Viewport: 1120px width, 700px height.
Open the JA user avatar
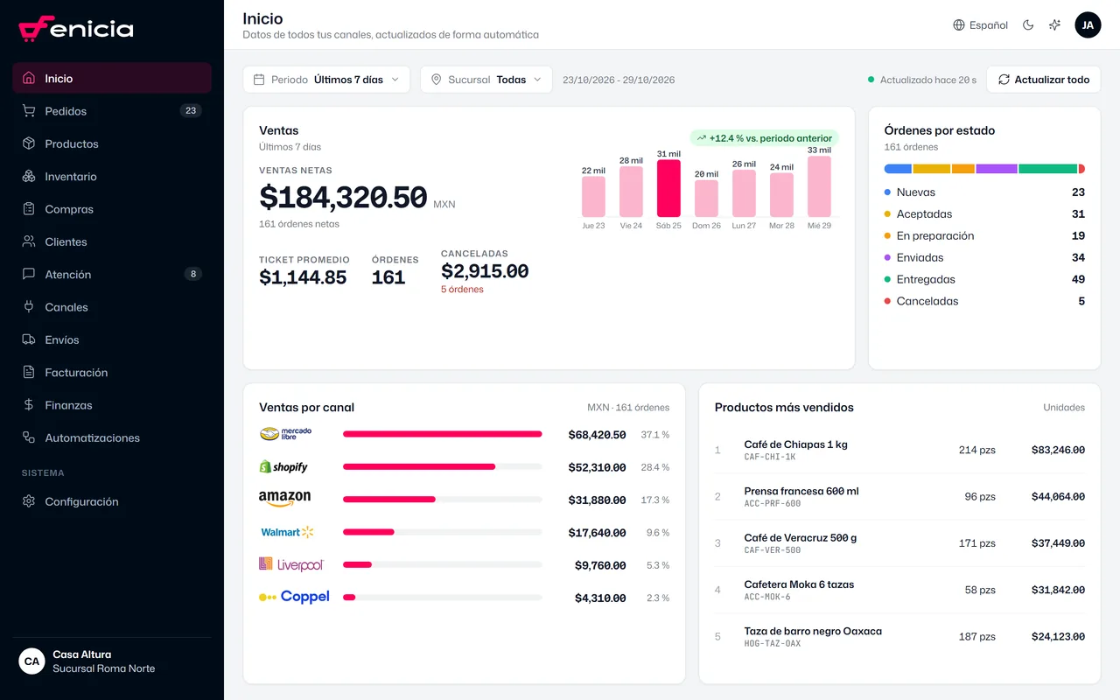click(x=1088, y=25)
